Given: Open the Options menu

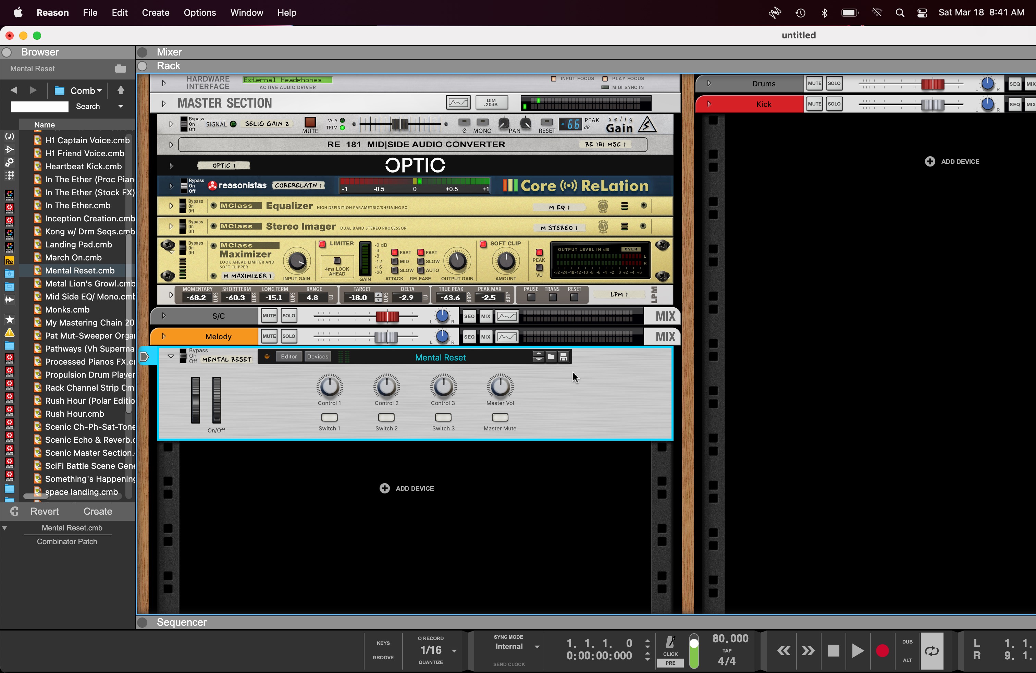Looking at the screenshot, I should pyautogui.click(x=200, y=13).
